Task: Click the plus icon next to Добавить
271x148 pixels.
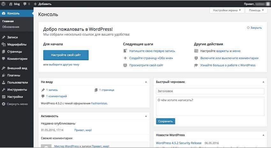Action: tap(35, 4)
